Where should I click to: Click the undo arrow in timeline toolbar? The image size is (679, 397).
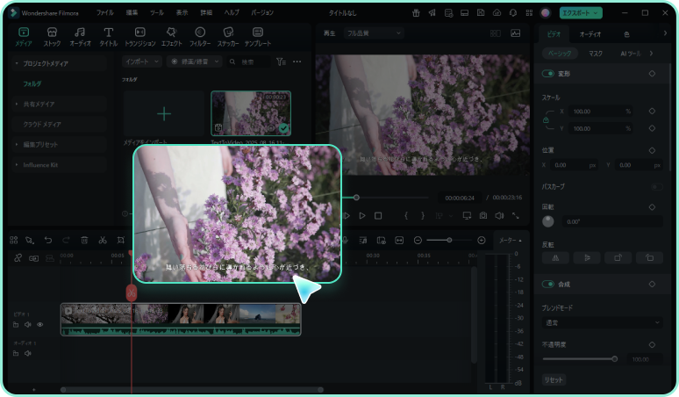point(48,240)
